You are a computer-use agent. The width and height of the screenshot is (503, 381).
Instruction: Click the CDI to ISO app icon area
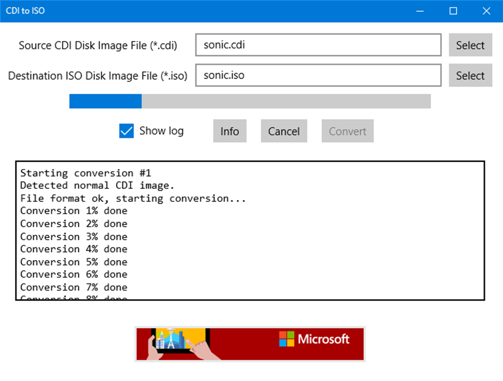7,11
